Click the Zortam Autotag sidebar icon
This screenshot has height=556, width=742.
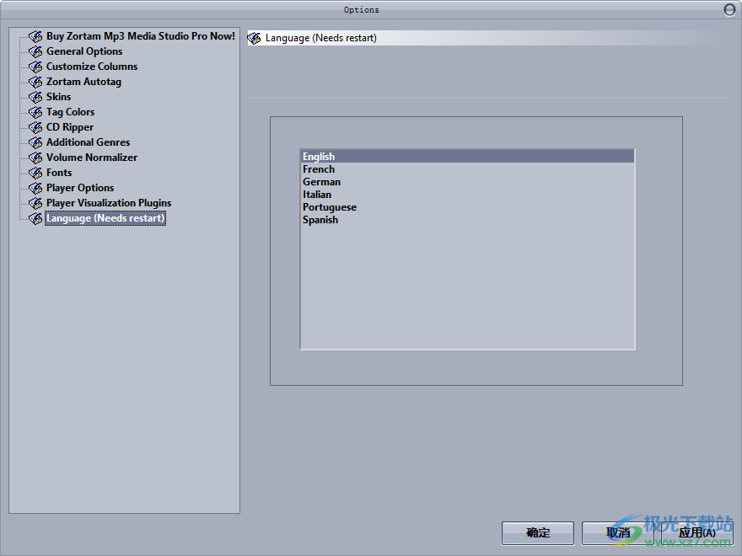tap(35, 82)
